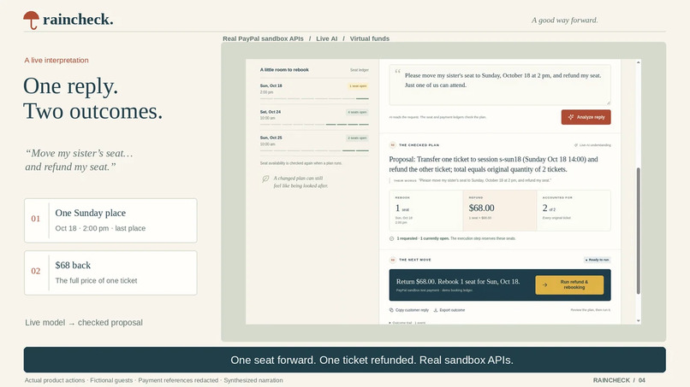Click the sparkle icon on Analyze reply
The height and width of the screenshot is (387, 690).
click(x=571, y=117)
